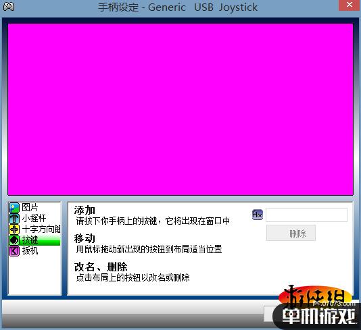Viewport: 361px width, 330px height.
Task: Click the gamepad icon in title bar
Action: [x=9, y=6]
